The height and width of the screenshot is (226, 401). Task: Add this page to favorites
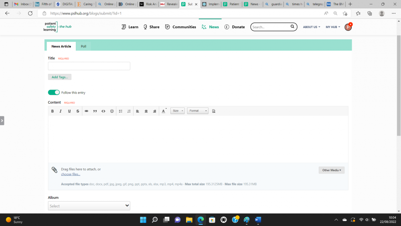pos(345,13)
